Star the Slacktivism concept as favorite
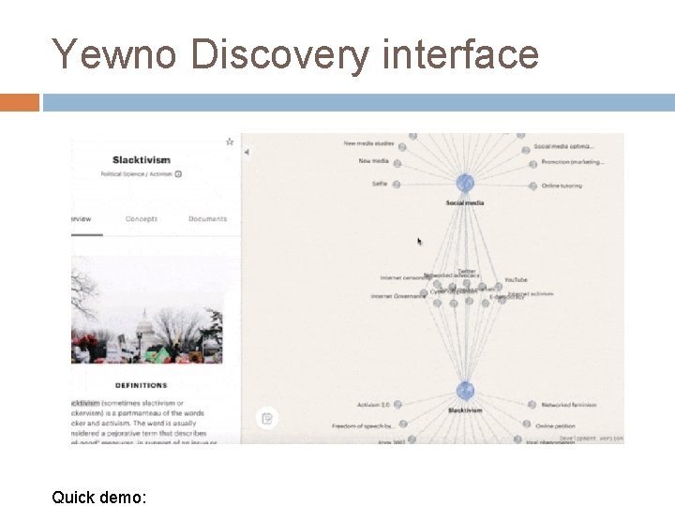 230,141
